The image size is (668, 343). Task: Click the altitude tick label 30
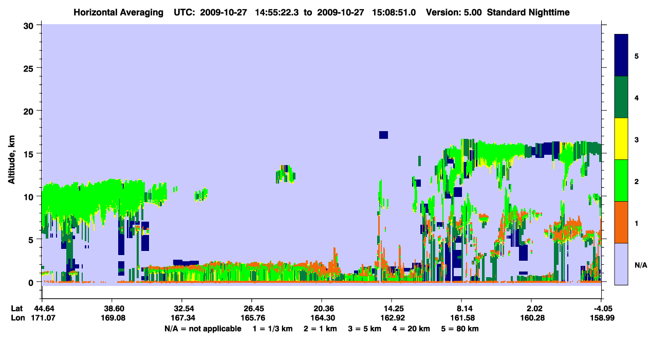click(30, 25)
